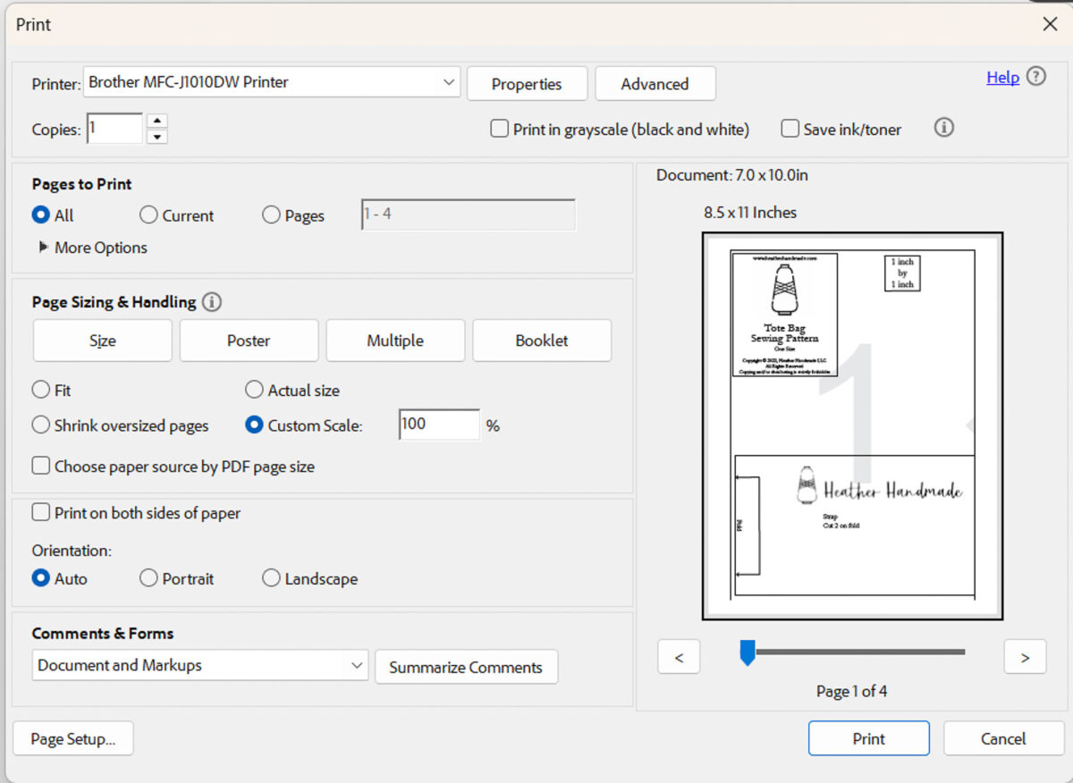The height and width of the screenshot is (783, 1073).
Task: Click the page preview slider handle
Action: click(x=748, y=652)
